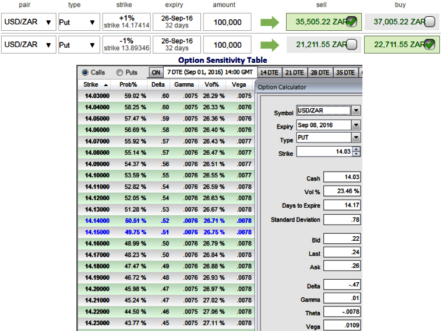Select the 7 DTE (Sep 01, 2016) tab
The width and height of the screenshot is (441, 331).
pyautogui.click(x=210, y=73)
